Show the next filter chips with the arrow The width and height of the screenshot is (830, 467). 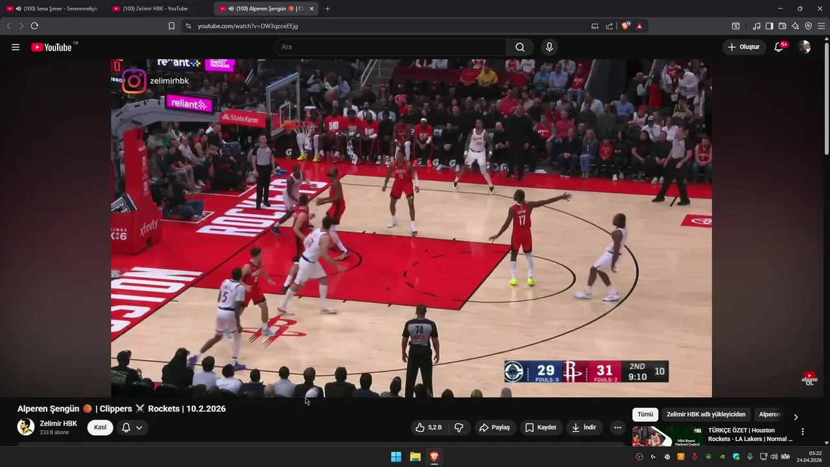(796, 417)
